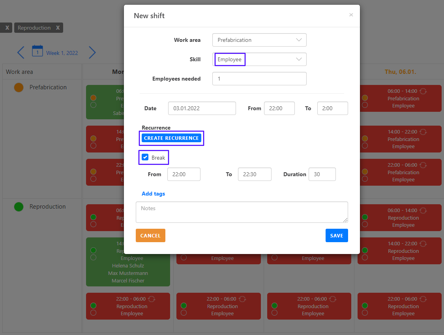
Task: Open Add tags
Action: coord(153,194)
